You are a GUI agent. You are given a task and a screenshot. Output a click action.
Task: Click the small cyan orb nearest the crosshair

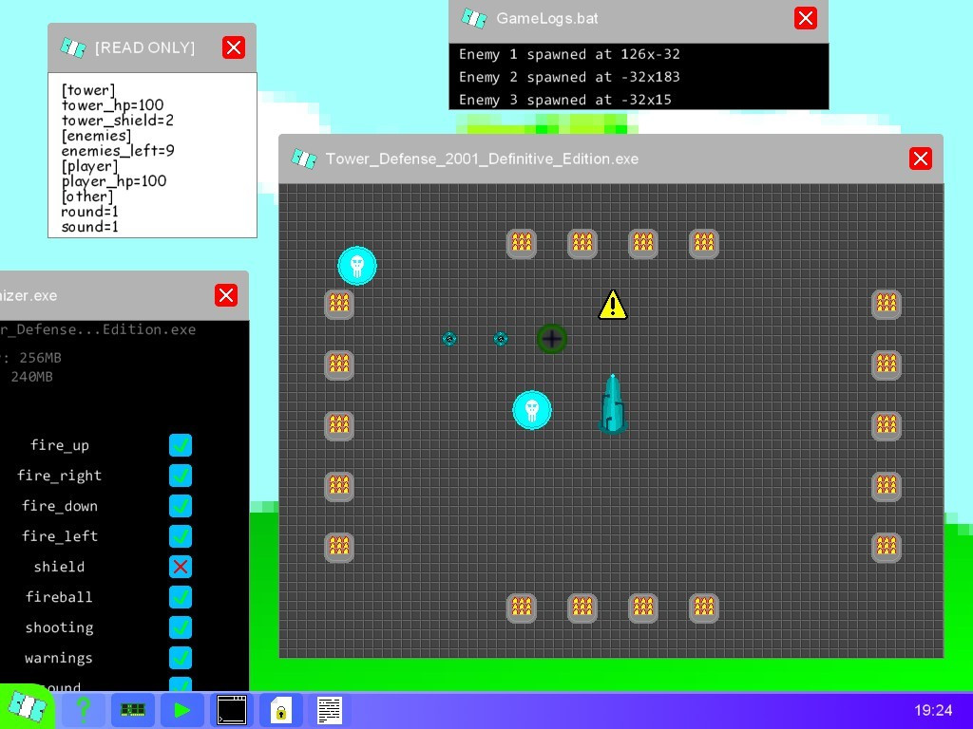pos(501,339)
